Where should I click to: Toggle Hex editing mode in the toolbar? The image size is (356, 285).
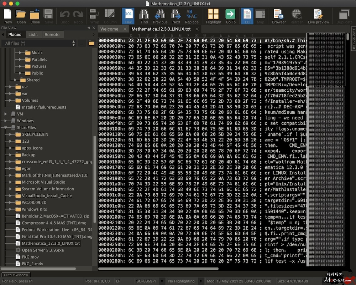point(128,16)
